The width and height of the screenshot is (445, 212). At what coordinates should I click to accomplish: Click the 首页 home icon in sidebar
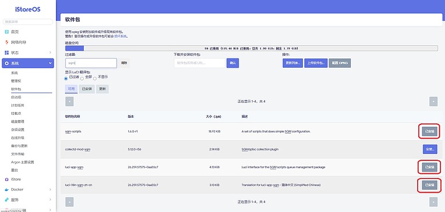click(x=7, y=32)
